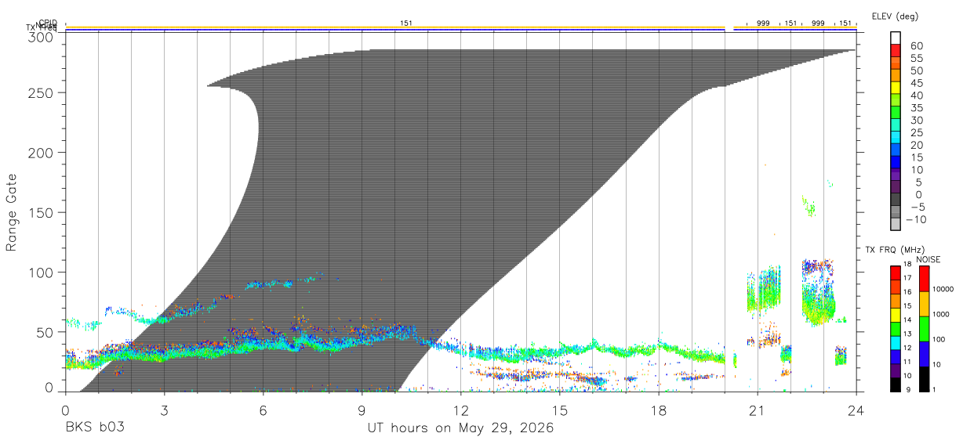Select the cyan TX FRQ segment between 12 and 13
This screenshot has width=963, height=444.
click(896, 341)
